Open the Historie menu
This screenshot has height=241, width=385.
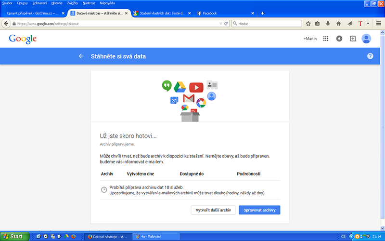(x=57, y=3)
